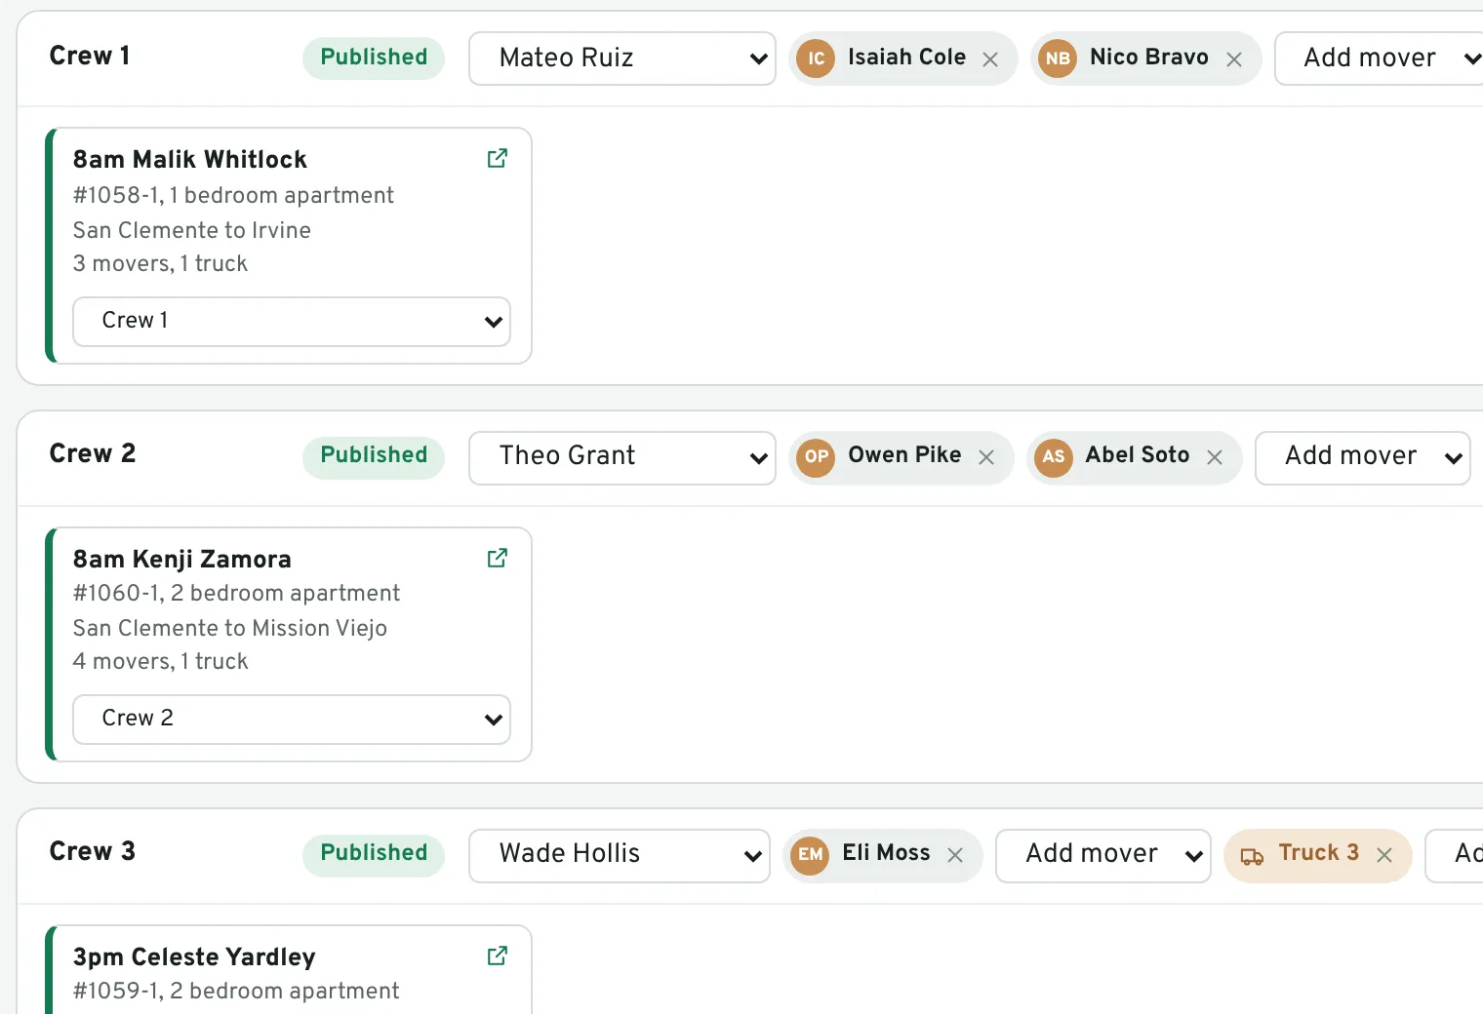Open Kenji Zamora job external link icon
The width and height of the screenshot is (1483, 1014).
coord(498,558)
